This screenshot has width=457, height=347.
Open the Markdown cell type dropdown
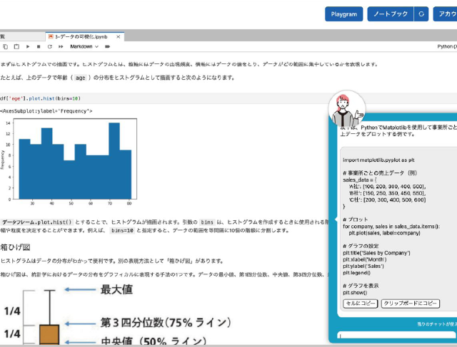pos(84,46)
